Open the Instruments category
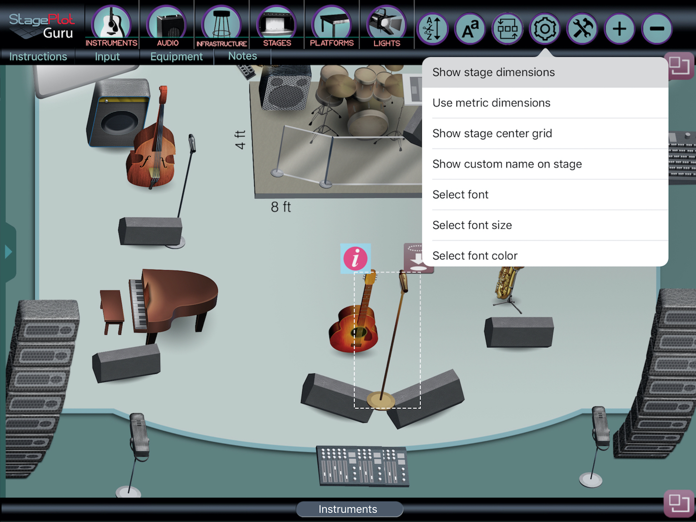Image resolution: width=696 pixels, height=522 pixels. click(111, 26)
